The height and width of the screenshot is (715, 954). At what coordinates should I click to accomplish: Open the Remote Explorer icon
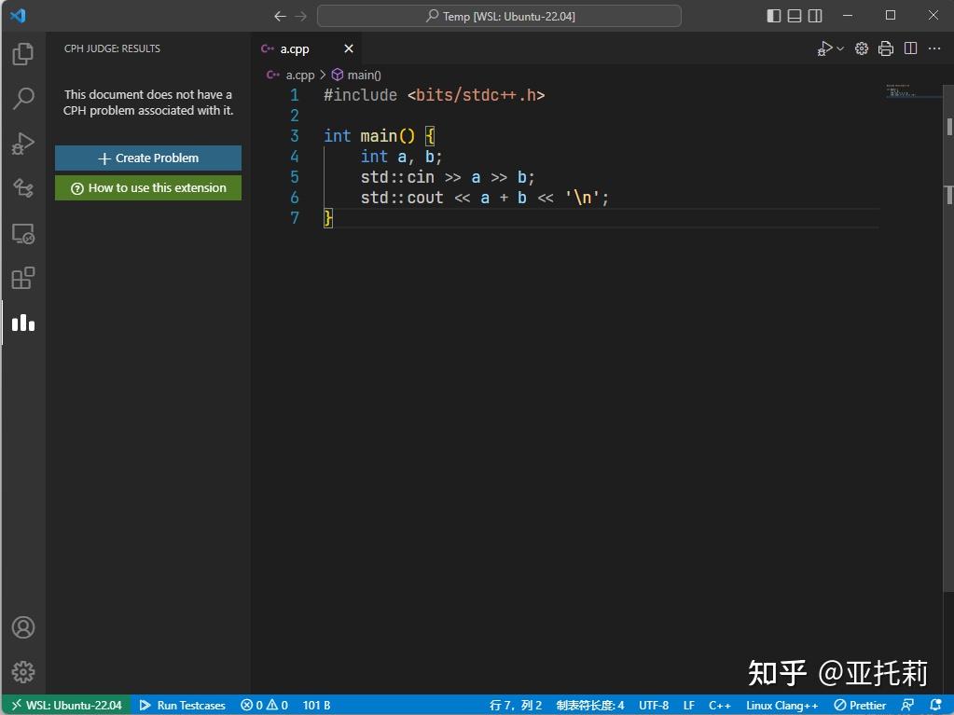(22, 234)
